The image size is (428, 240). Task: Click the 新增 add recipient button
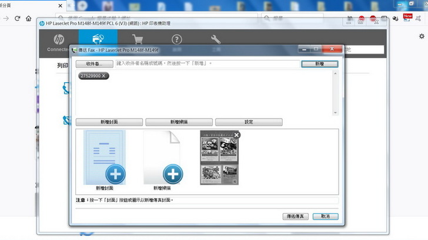coord(320,64)
